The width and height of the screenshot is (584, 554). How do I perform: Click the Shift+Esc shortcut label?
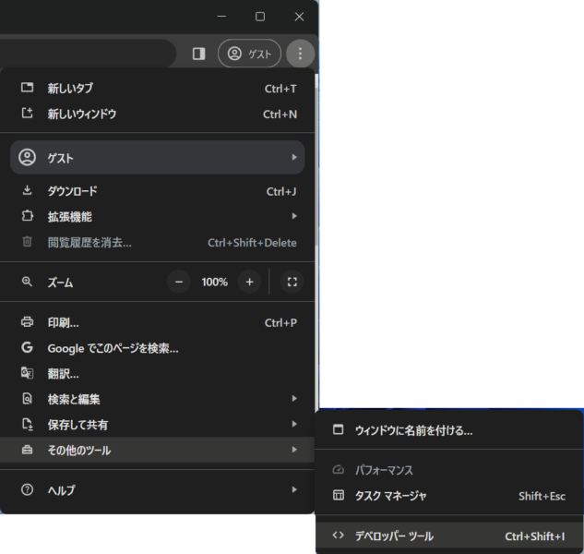click(542, 496)
